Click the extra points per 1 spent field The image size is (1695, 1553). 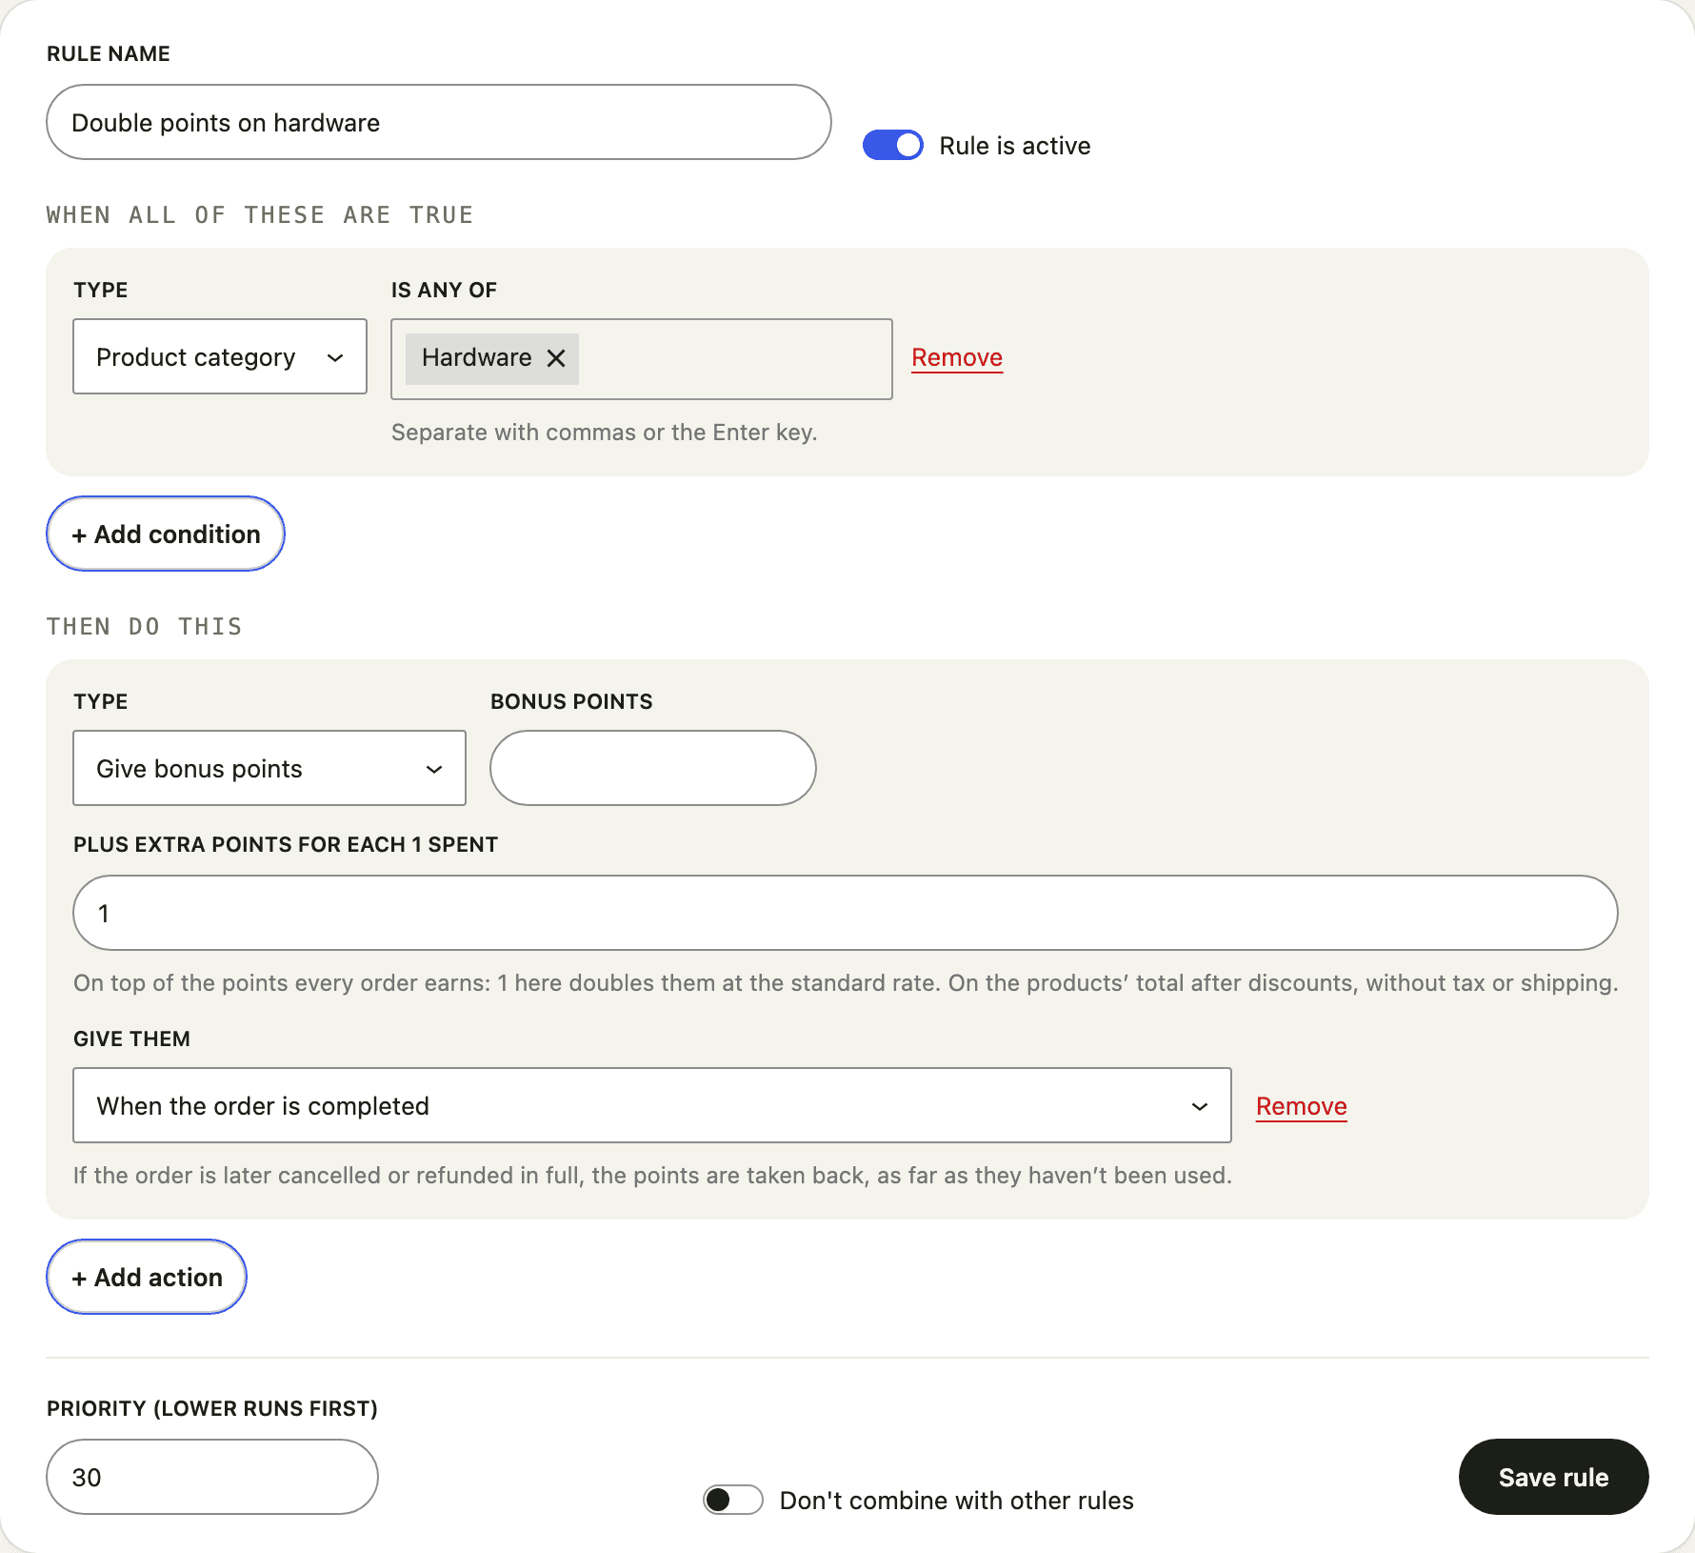point(846,913)
